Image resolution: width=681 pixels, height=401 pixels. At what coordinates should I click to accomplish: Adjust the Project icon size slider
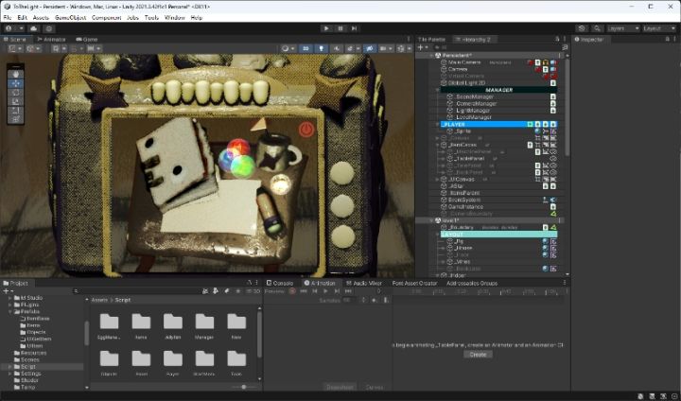[x=244, y=387]
